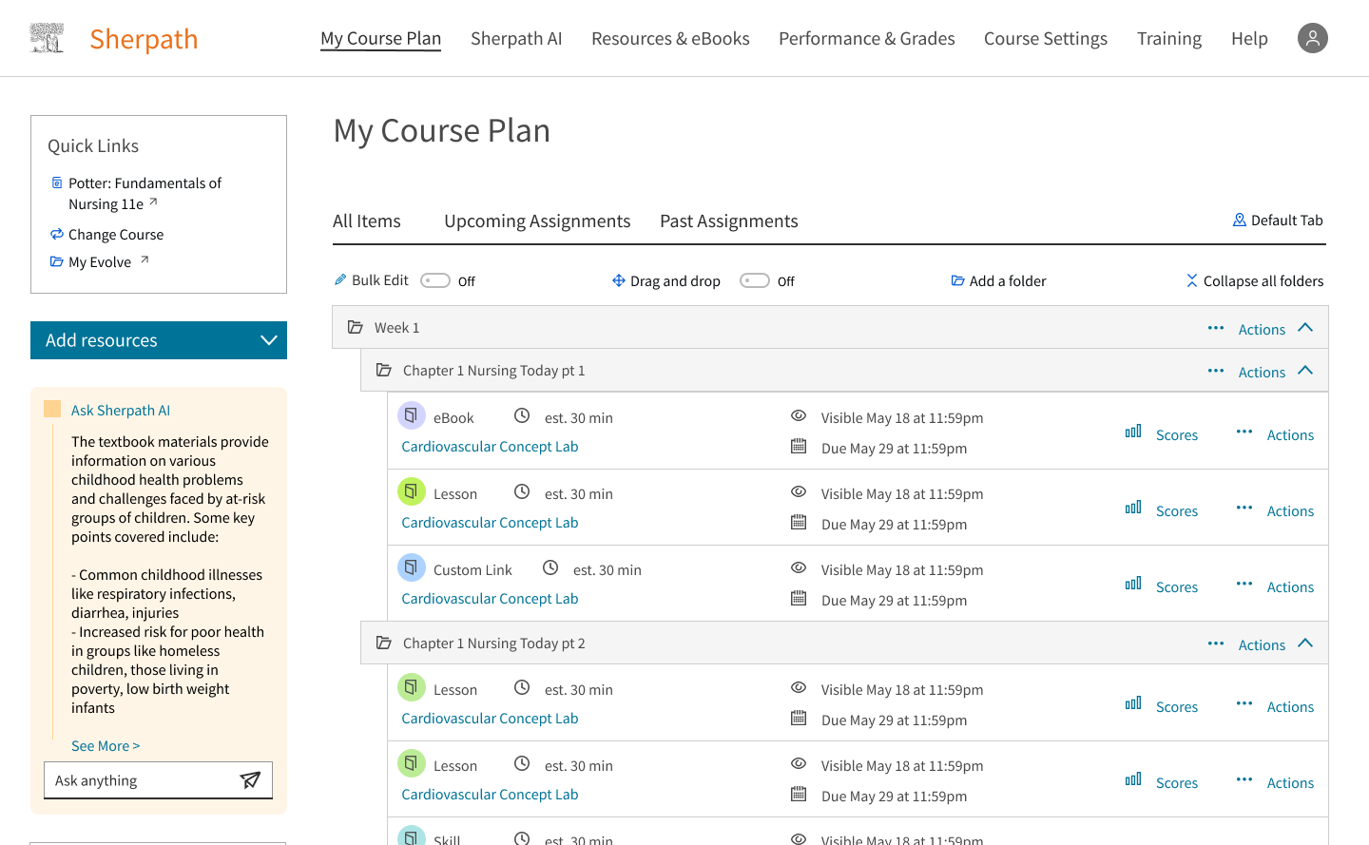The image size is (1369, 845).
Task: Open the user profile avatar menu
Action: click(x=1312, y=38)
